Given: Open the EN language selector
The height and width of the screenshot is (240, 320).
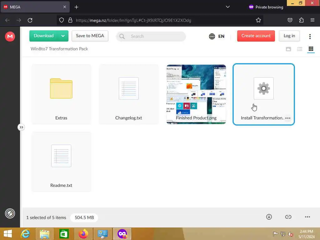Looking at the screenshot, I should [x=217, y=36].
